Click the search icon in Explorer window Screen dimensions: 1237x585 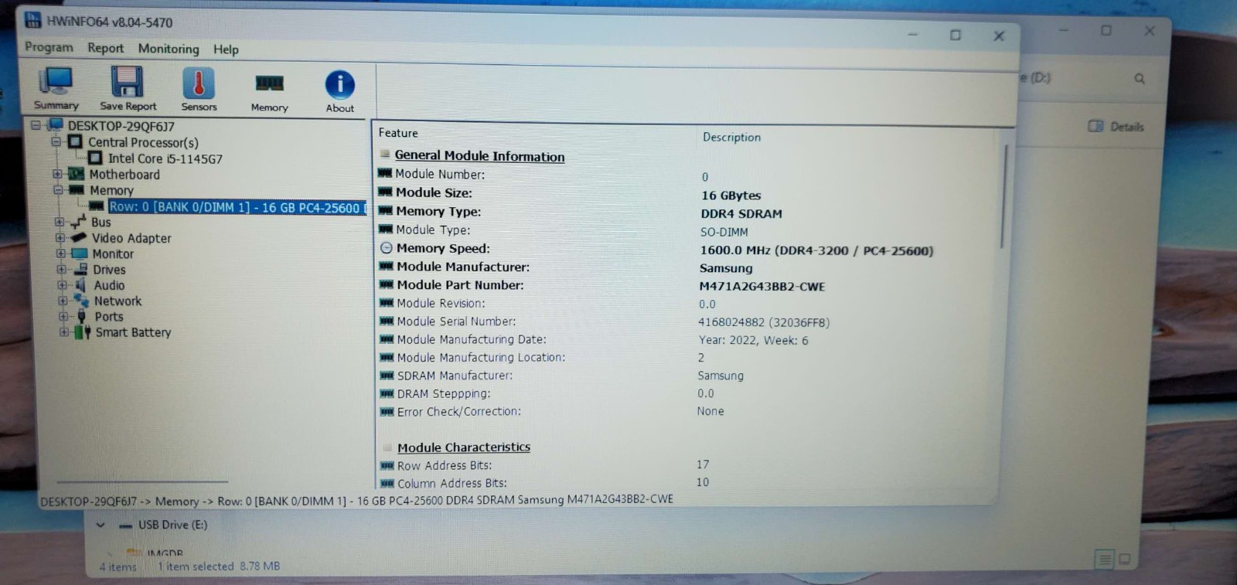pyautogui.click(x=1139, y=78)
